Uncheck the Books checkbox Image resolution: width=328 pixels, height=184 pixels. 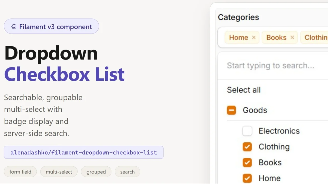(247, 163)
